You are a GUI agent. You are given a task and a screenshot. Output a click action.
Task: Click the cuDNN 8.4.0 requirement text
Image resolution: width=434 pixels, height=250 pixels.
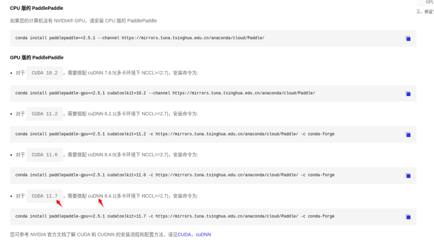(133, 154)
